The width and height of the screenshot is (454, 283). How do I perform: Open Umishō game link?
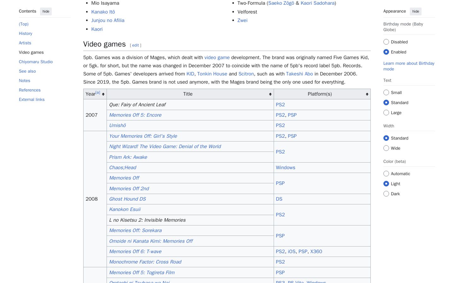(118, 125)
